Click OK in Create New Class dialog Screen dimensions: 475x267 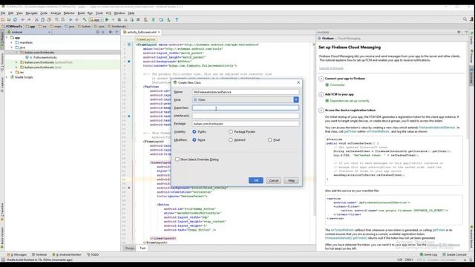[x=256, y=180]
